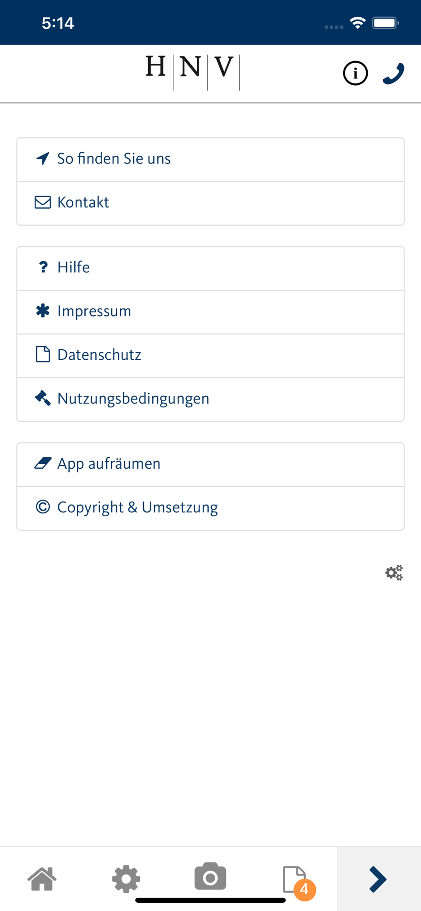Screen dimensions: 421x911
Task: Tap the eraser icon beside App aufräumen
Action: point(43,463)
